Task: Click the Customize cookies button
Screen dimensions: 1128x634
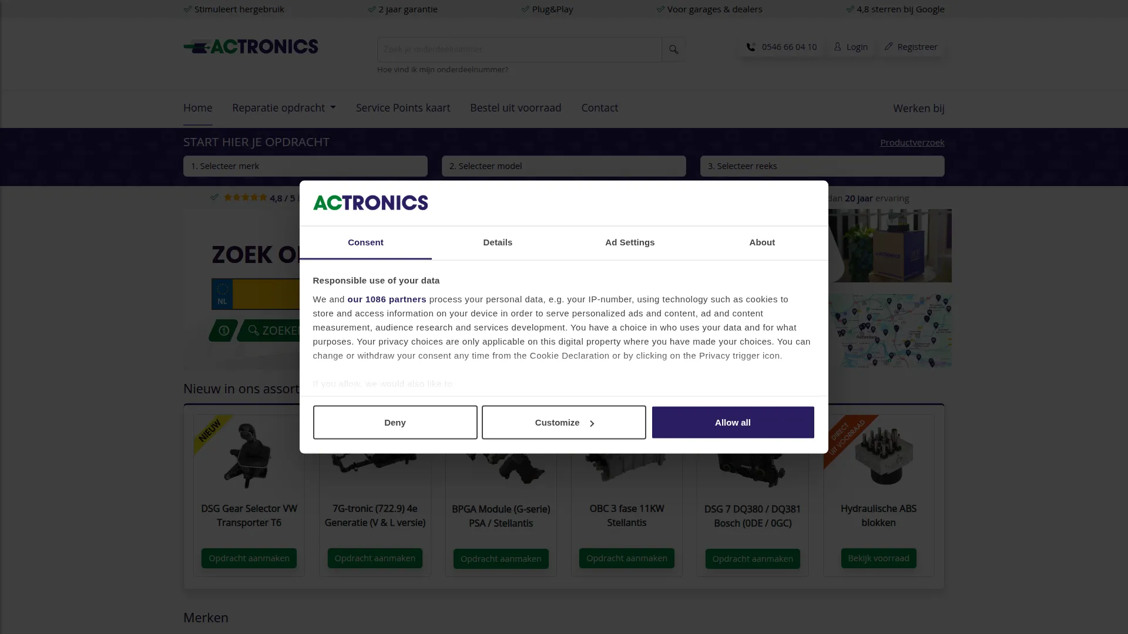Action: pyautogui.click(x=563, y=422)
